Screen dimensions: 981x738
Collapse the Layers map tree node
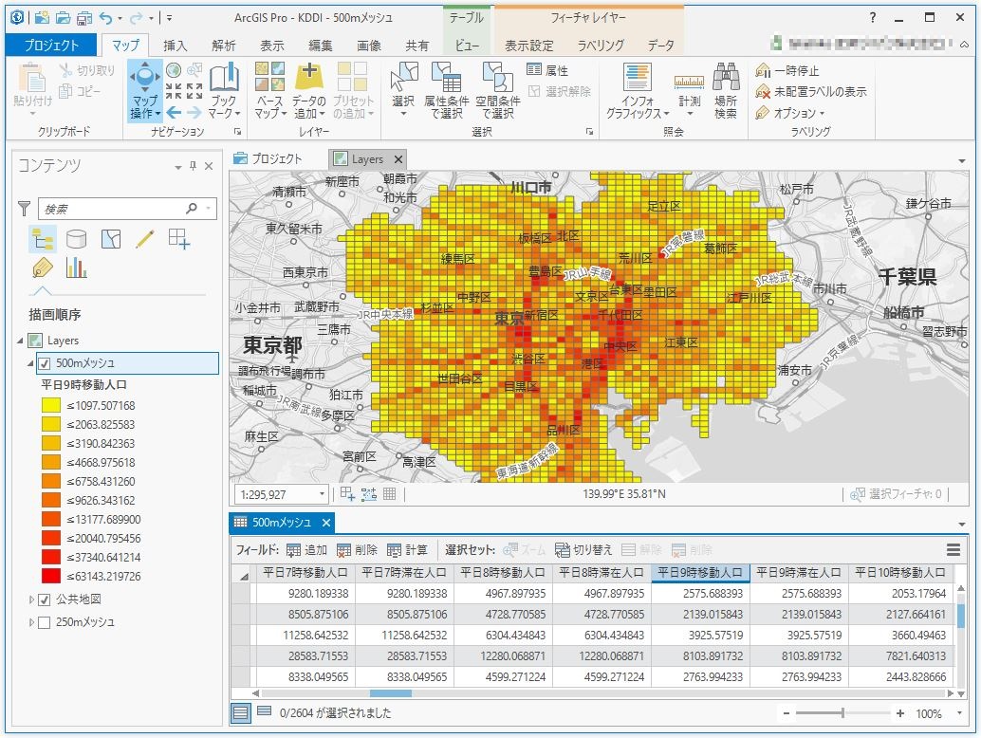(20, 341)
